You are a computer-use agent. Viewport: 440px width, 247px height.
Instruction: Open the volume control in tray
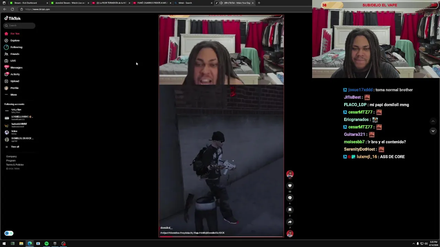[x=426, y=244]
